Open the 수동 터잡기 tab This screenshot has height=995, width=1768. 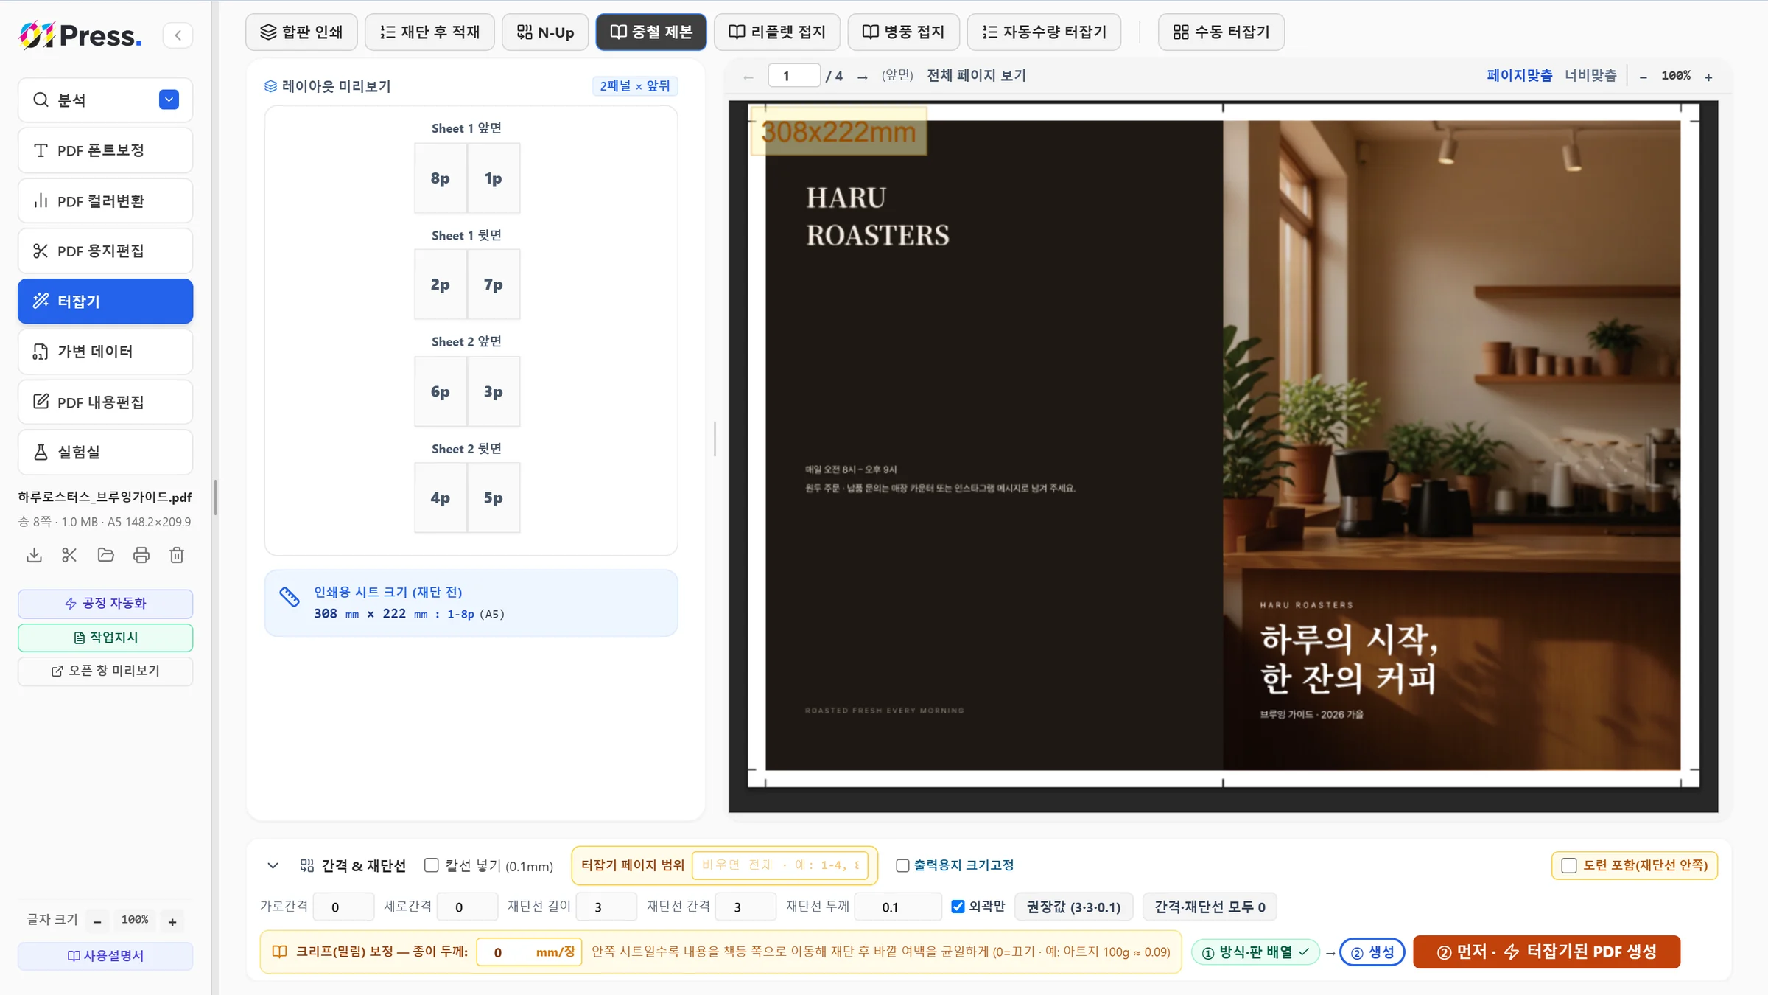[x=1221, y=32]
